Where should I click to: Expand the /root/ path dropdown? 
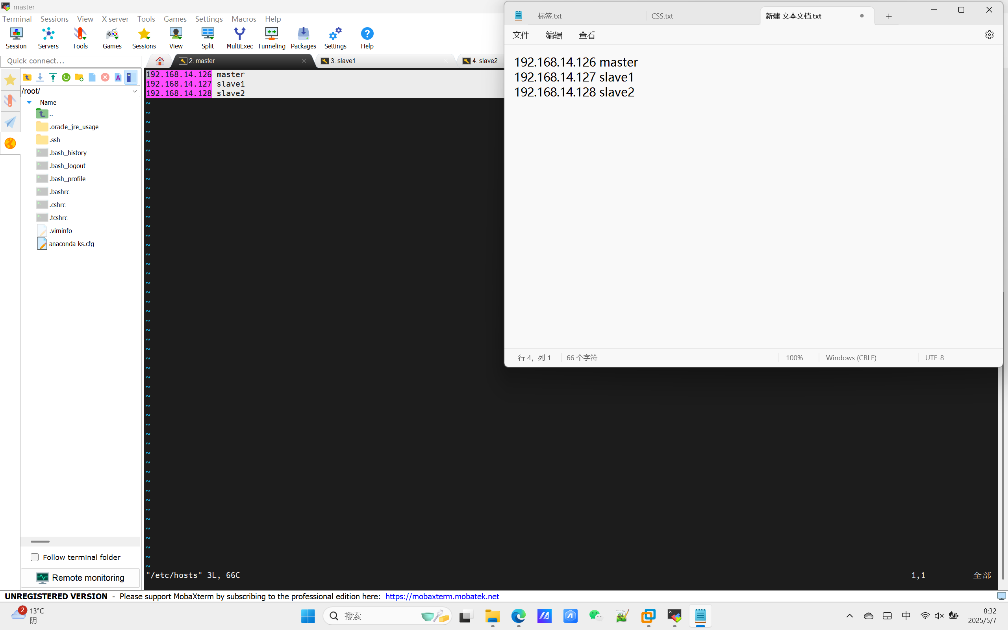click(x=135, y=91)
